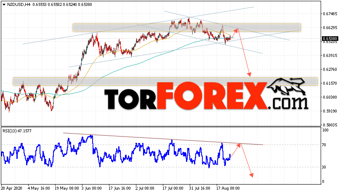The width and height of the screenshot is (340, 193).
Task: Click the OHLC values 0.65553 0.65582 text
Action: (x=47, y=5)
